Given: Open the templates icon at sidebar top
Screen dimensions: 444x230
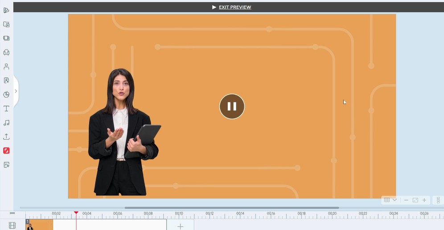Looking at the screenshot, I should (6, 10).
